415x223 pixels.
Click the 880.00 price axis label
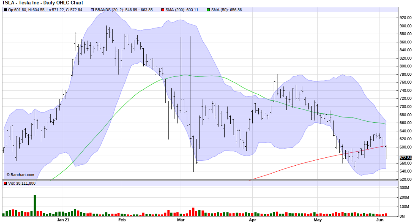(x=406, y=34)
